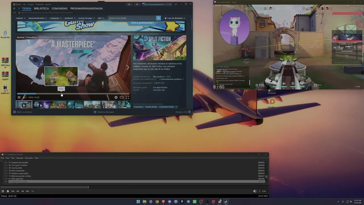Open the music player Navigate menu
The image size is (364, 205).
20,158
